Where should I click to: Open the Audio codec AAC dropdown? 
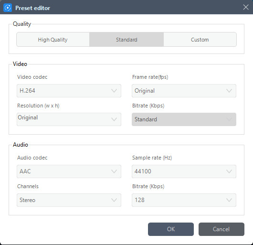point(69,171)
